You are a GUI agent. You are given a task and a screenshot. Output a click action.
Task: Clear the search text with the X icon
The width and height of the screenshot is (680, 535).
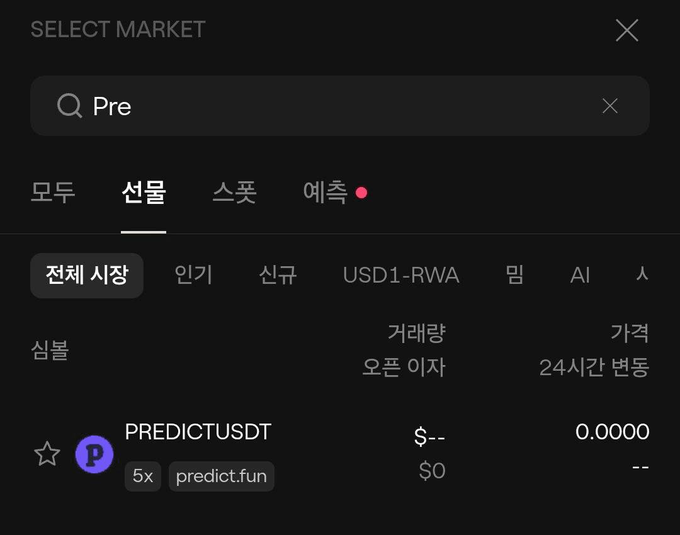coord(609,106)
